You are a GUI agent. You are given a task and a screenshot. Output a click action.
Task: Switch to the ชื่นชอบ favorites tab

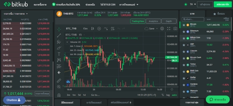point(219,14)
